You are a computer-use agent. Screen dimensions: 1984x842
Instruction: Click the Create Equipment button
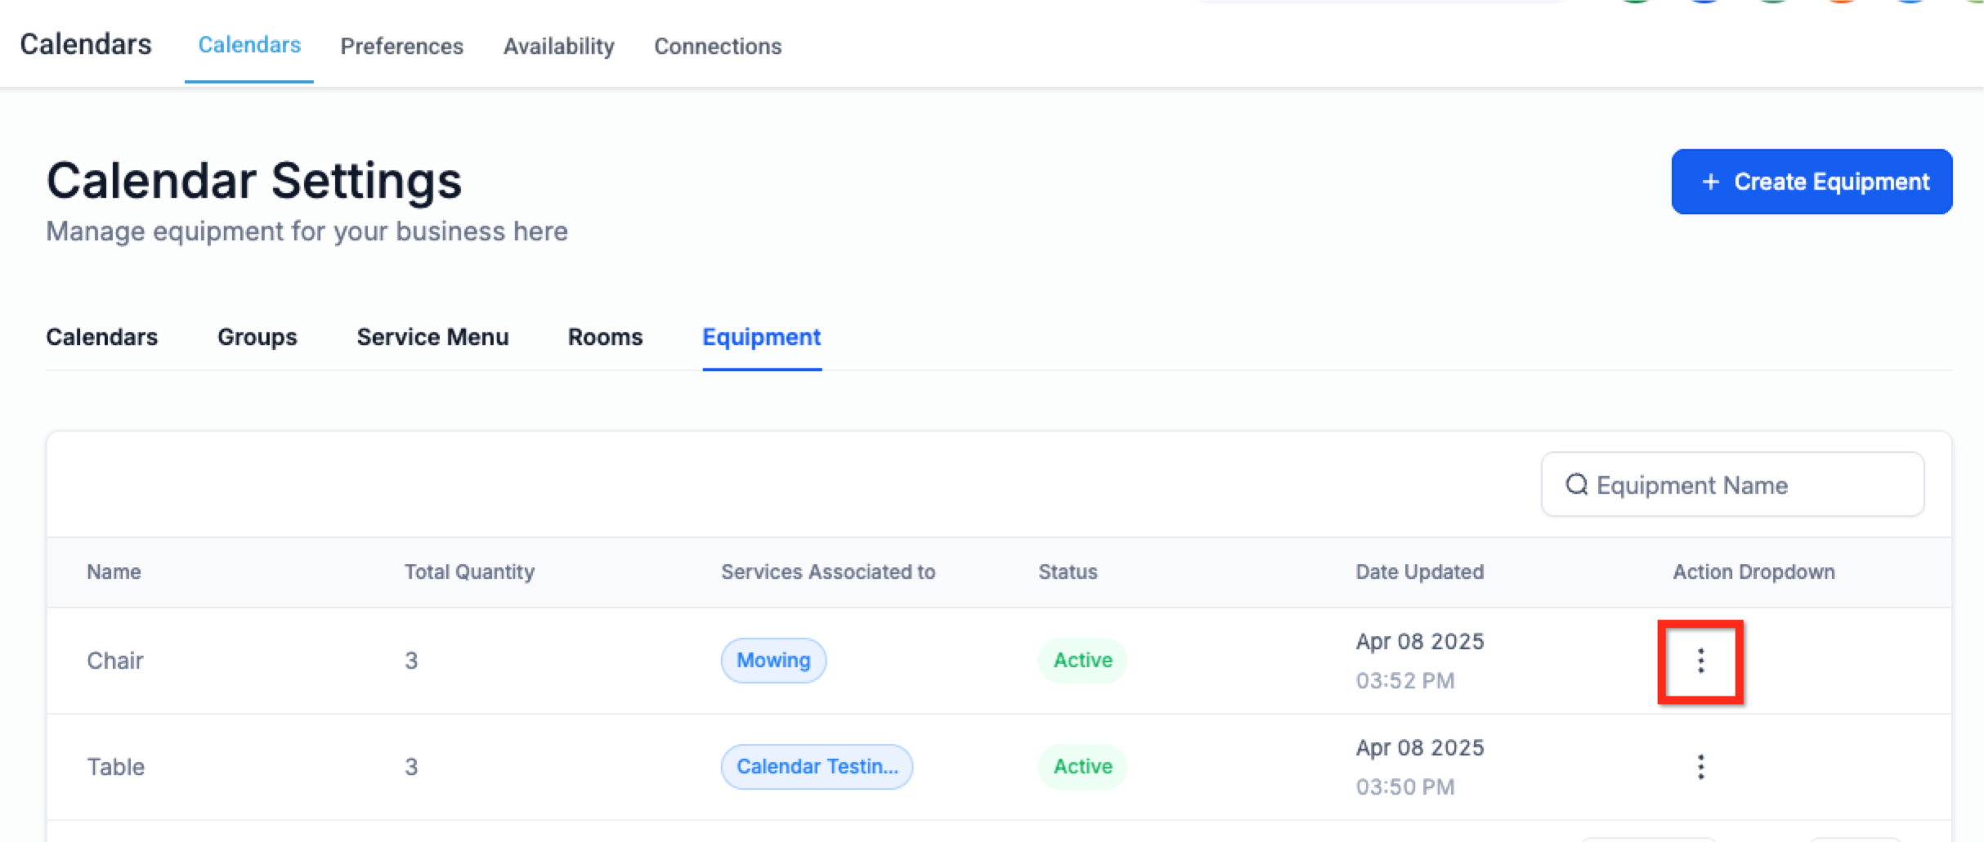(1812, 181)
